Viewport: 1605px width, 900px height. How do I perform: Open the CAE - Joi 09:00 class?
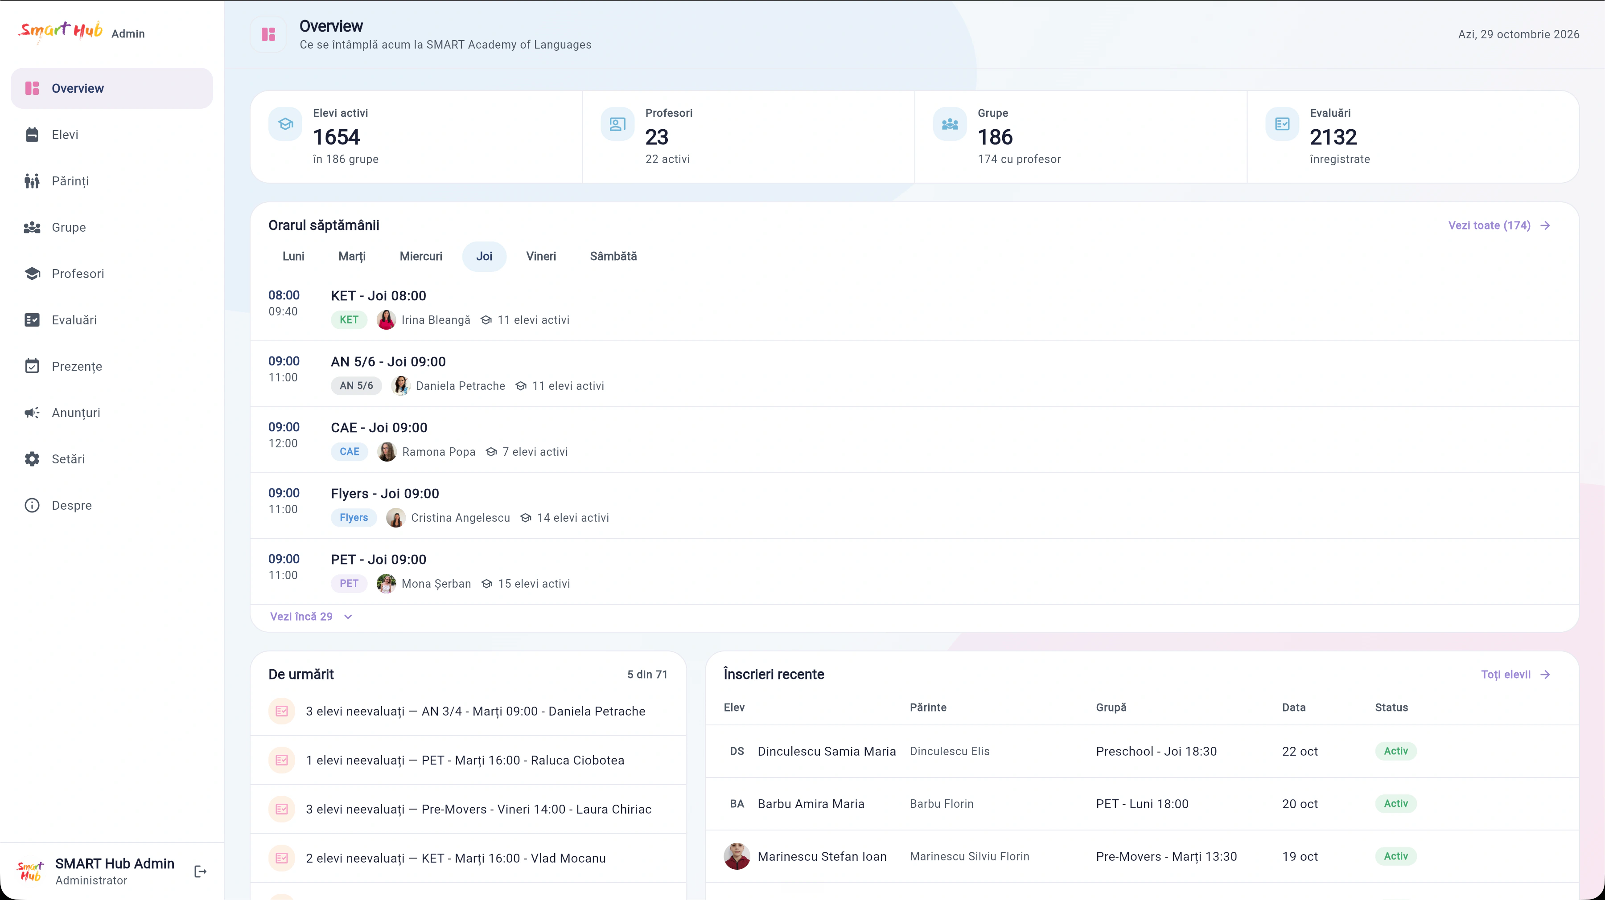point(379,428)
